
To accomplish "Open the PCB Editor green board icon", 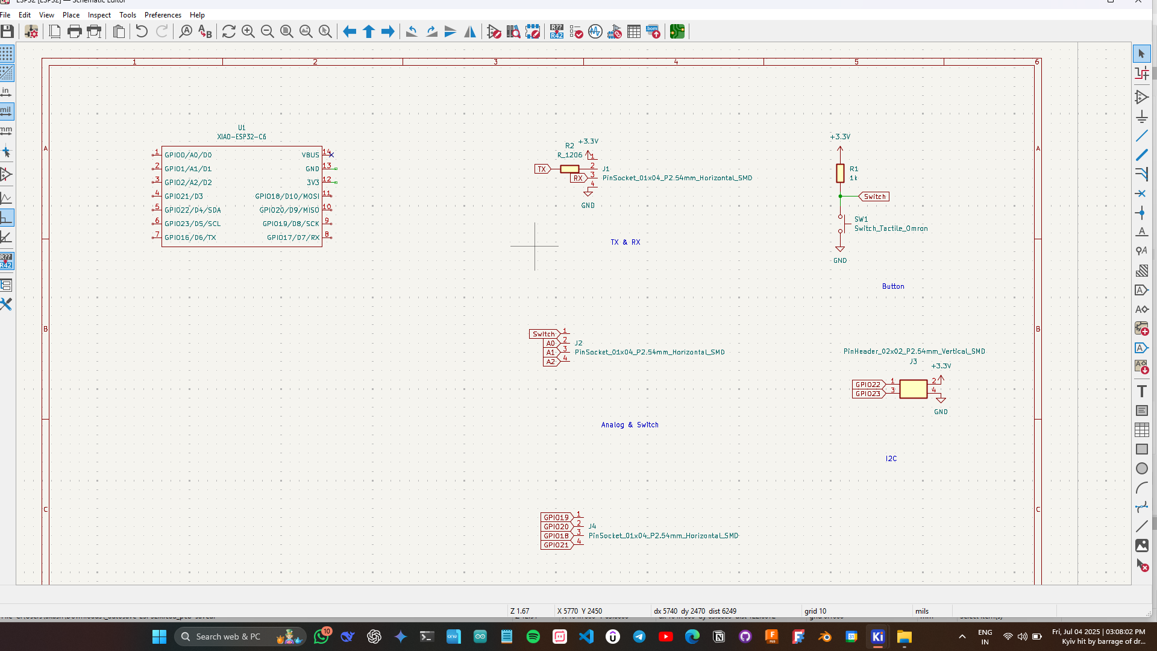I will (677, 31).
